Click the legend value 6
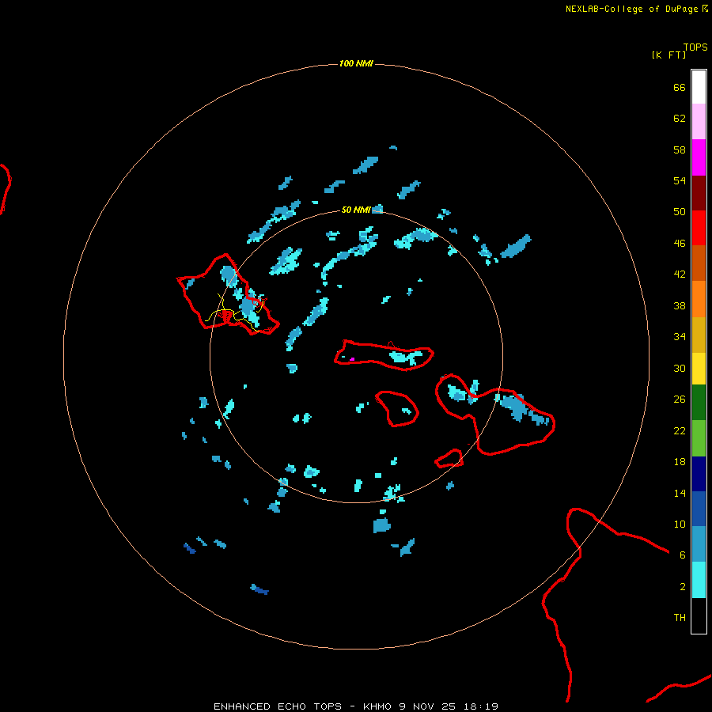The height and width of the screenshot is (712, 712). pos(682,555)
